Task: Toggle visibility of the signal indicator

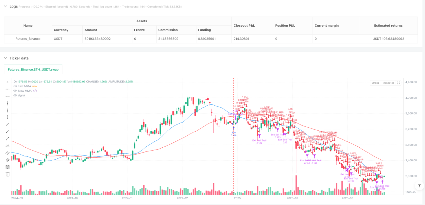Action: (x=15, y=95)
